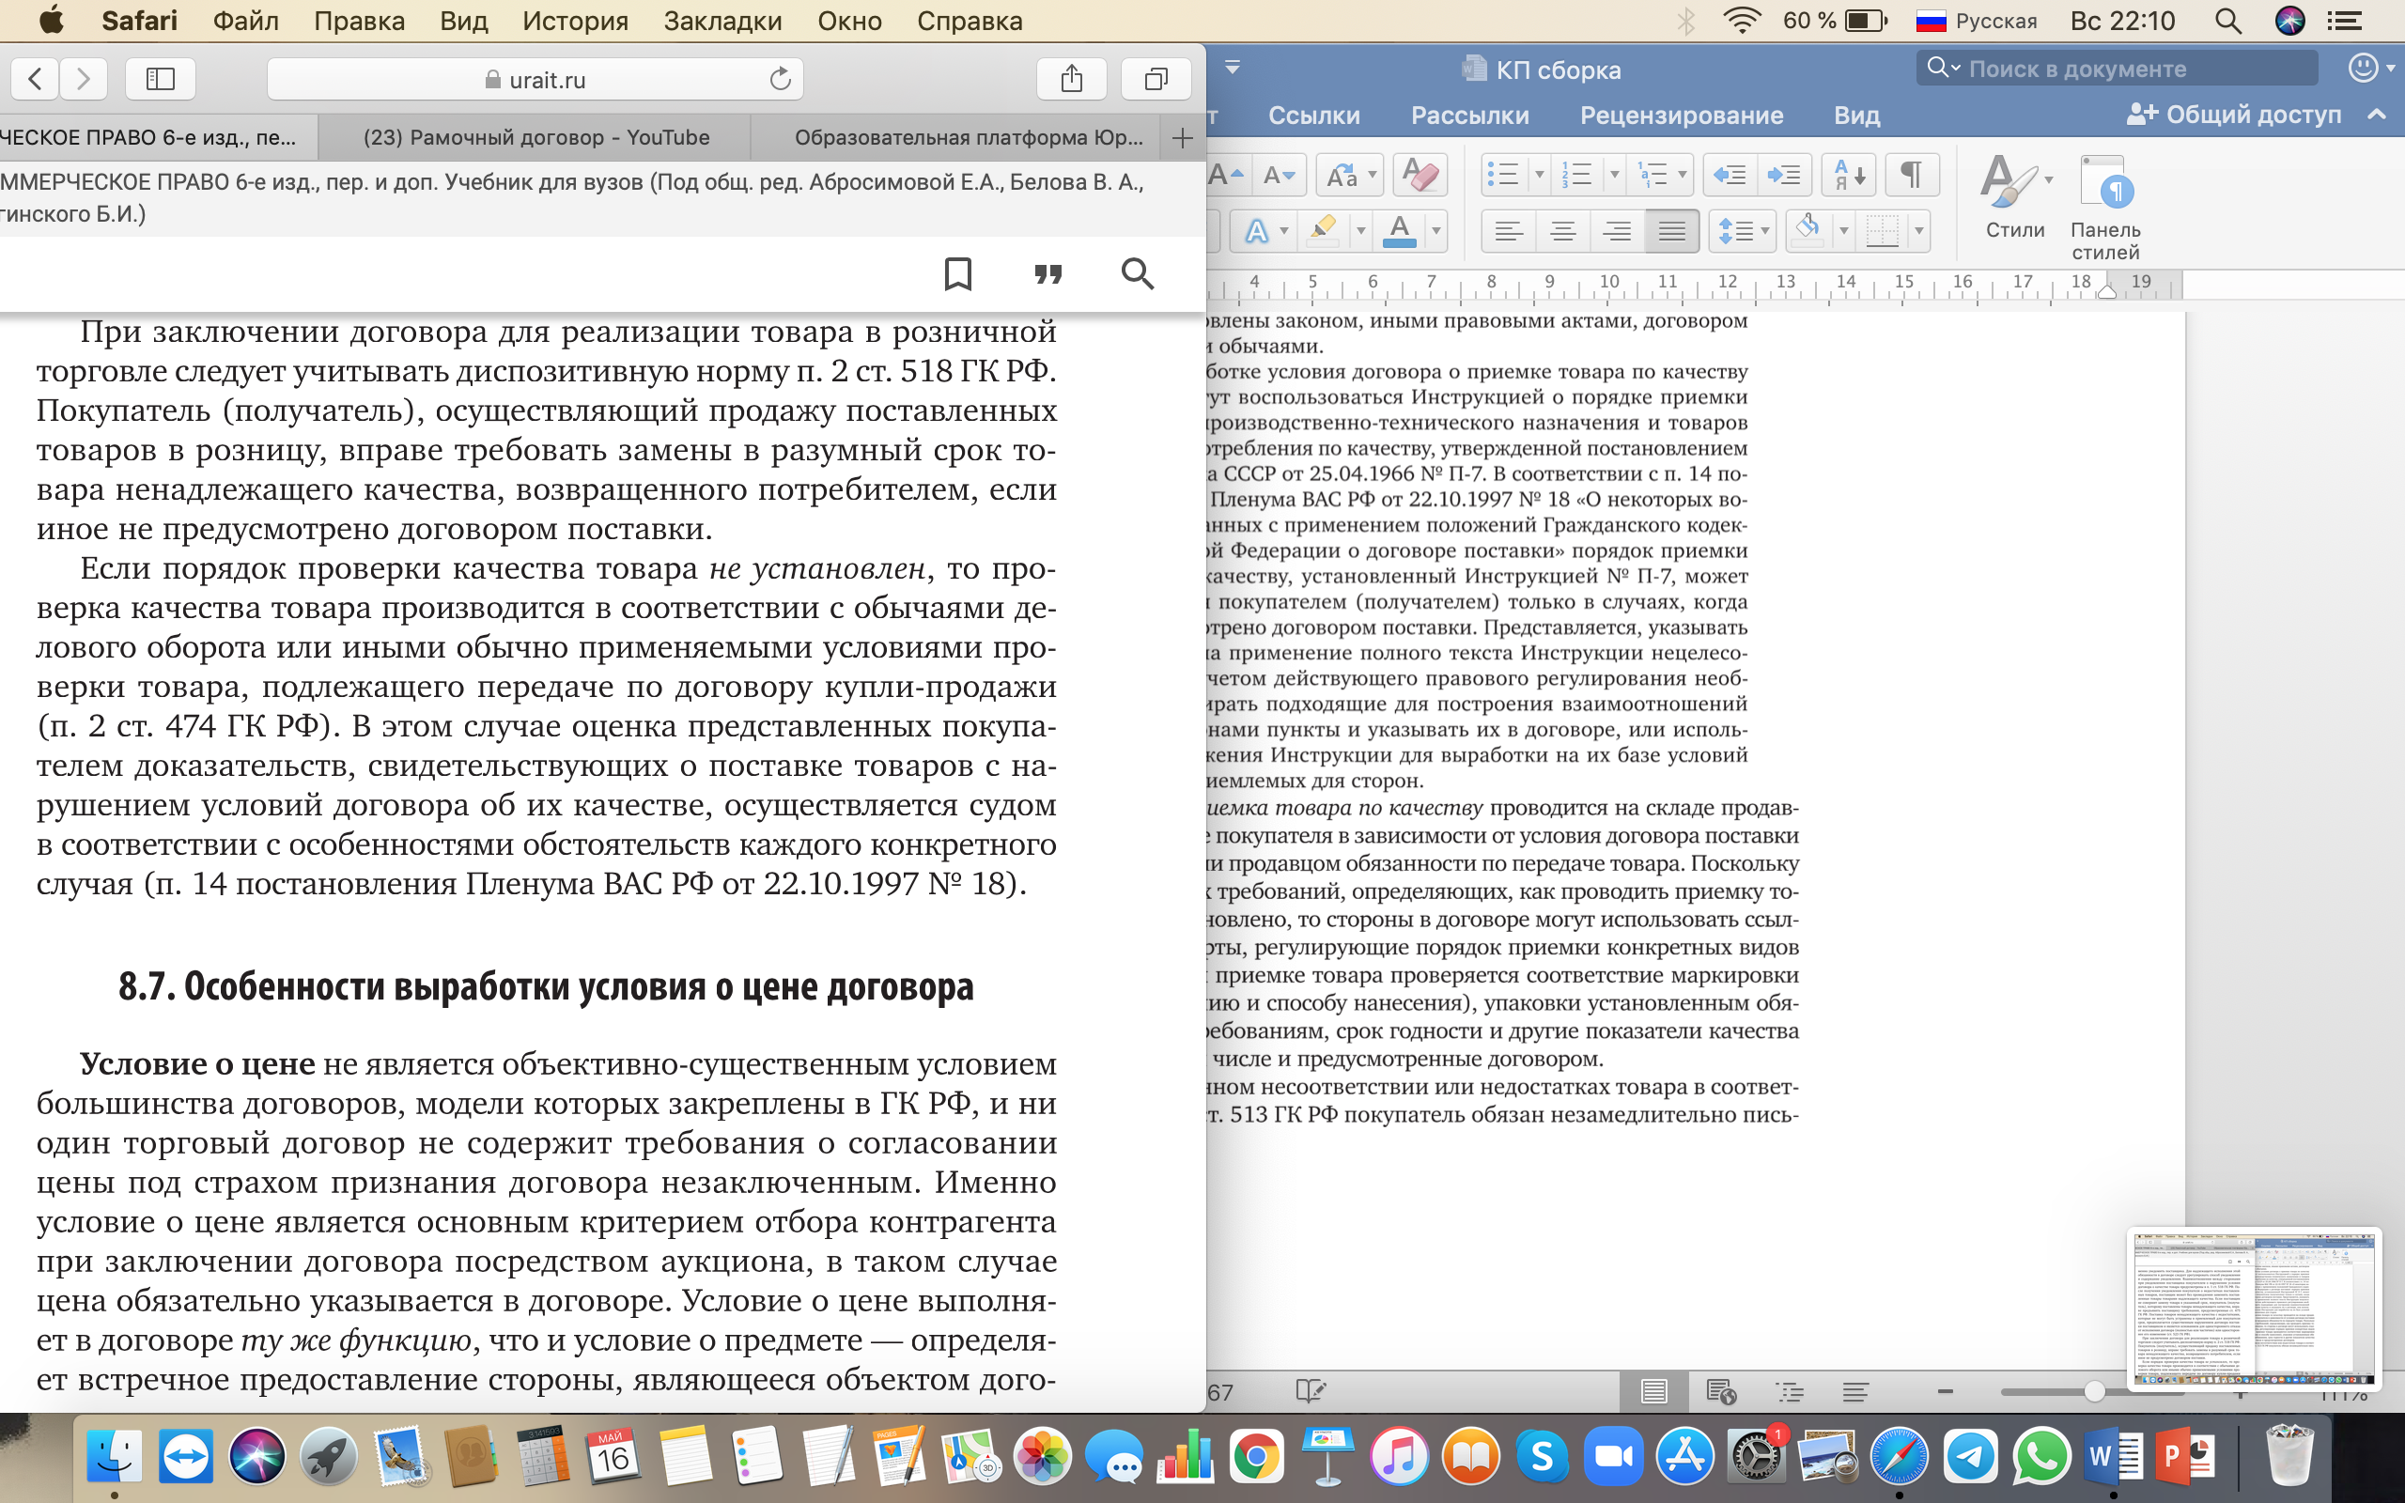The height and width of the screenshot is (1503, 2405).
Task: Collapse the Word ribbon with chevron
Action: point(2377,116)
